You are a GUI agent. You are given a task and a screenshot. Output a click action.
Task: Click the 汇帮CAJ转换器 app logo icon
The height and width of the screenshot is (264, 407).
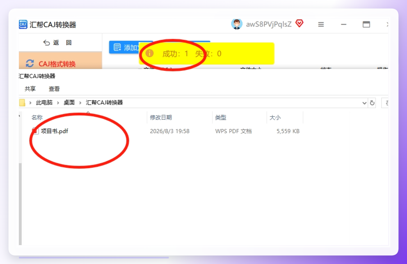coord(23,24)
